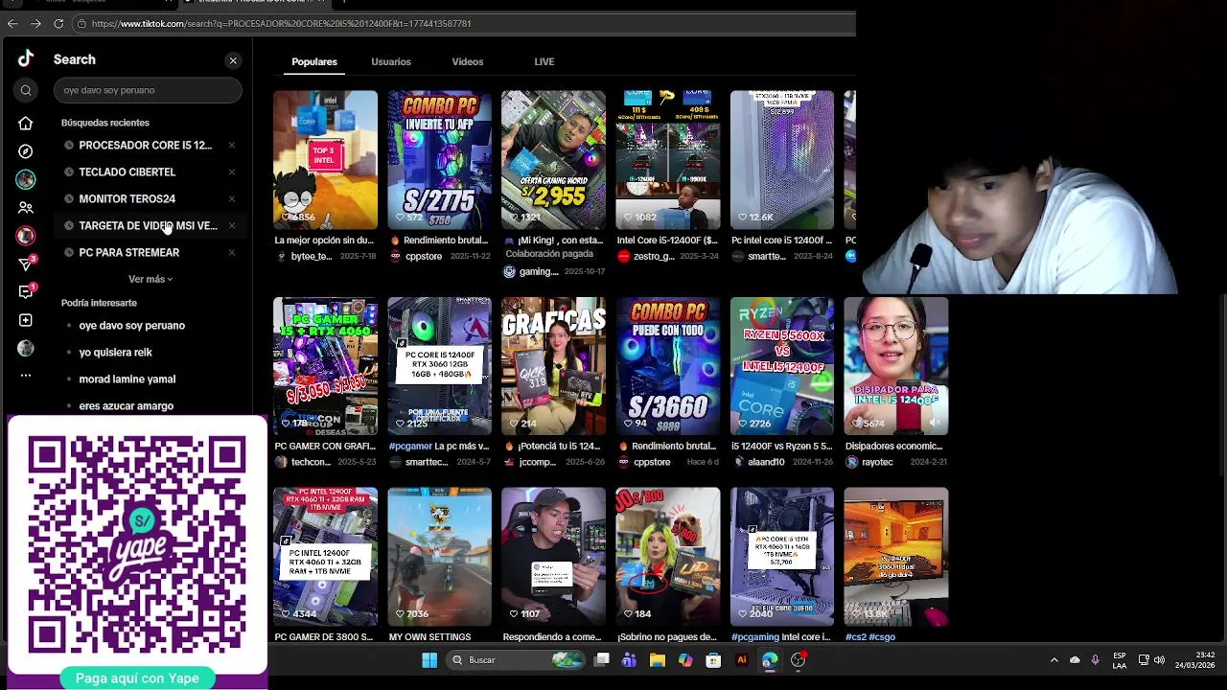The image size is (1227, 690).
Task: Open the OBS Studio taskbar icon
Action: pyautogui.click(x=798, y=660)
